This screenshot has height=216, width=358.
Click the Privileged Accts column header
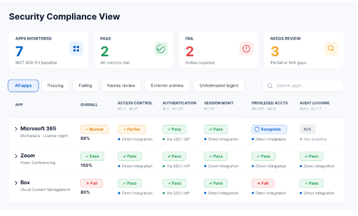pos(270,103)
